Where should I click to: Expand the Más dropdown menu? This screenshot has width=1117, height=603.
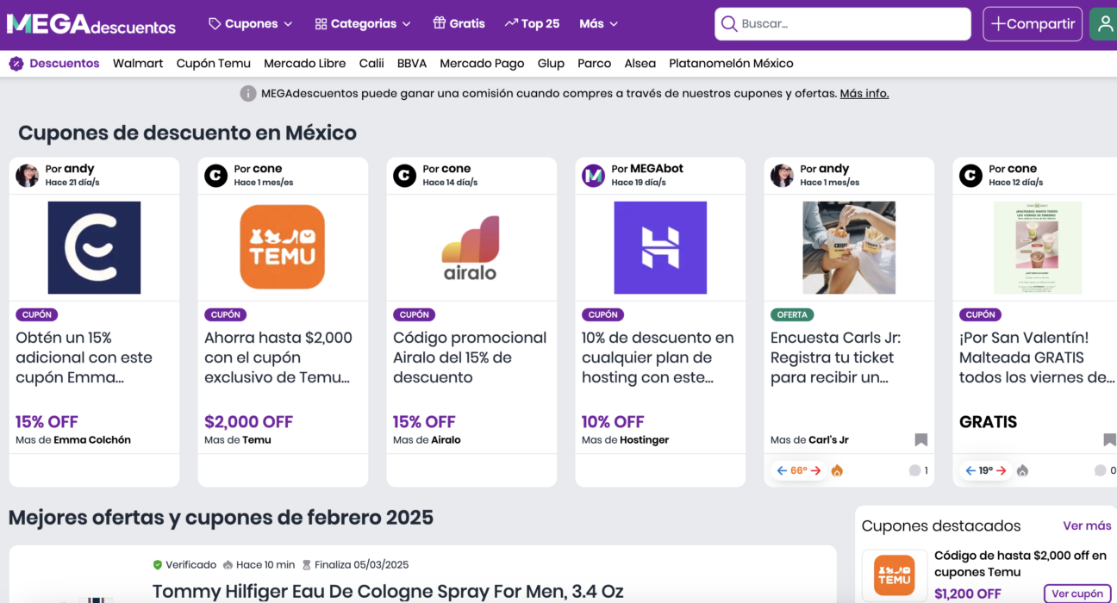(599, 24)
